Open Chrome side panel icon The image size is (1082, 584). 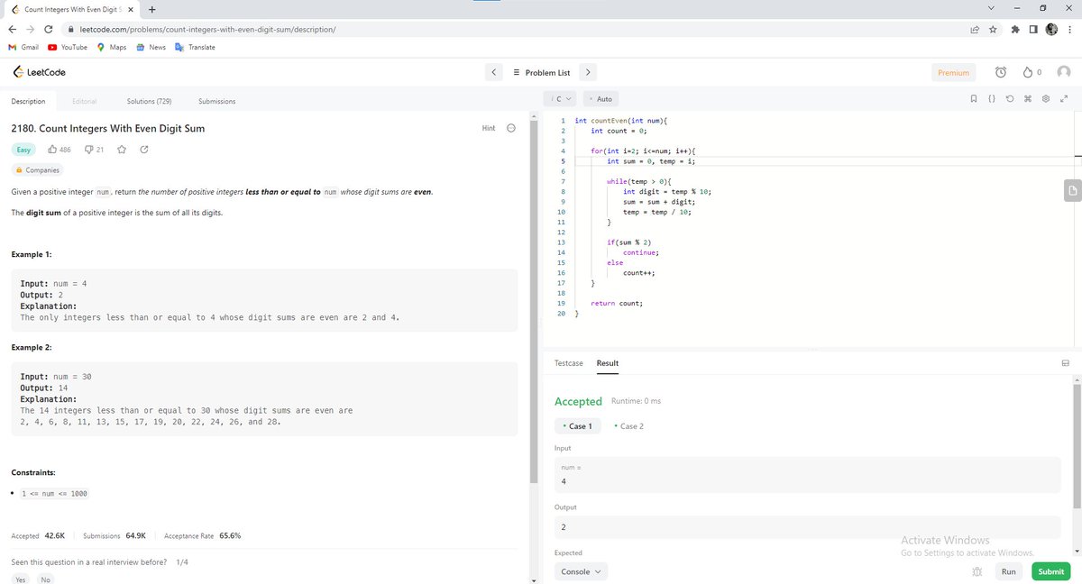pos(1033,29)
